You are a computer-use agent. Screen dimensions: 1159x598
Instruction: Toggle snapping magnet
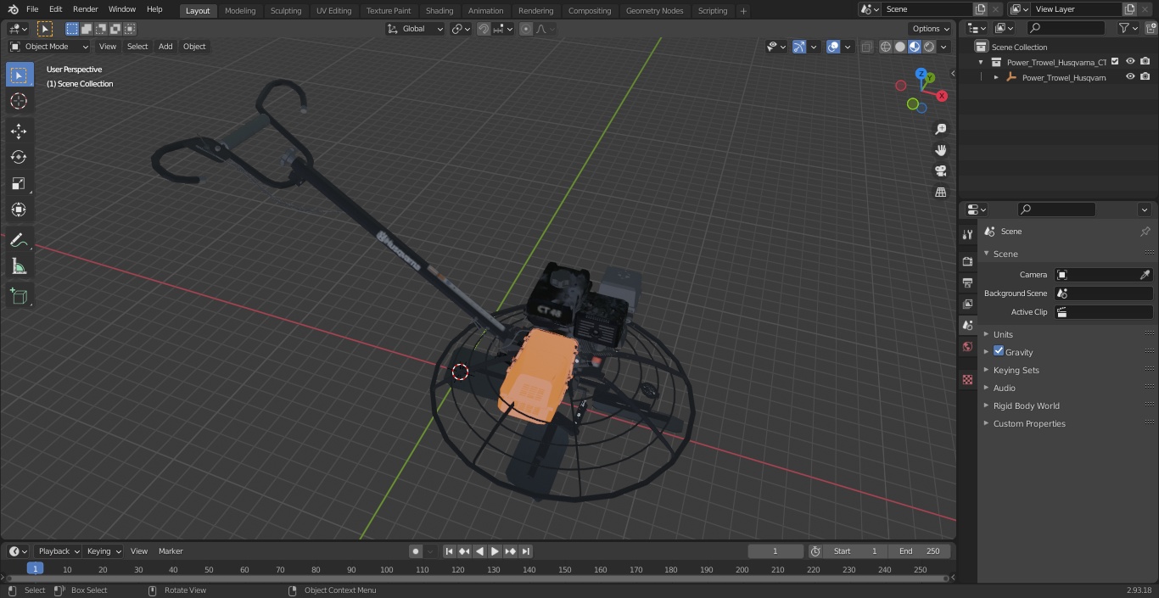pyautogui.click(x=484, y=29)
